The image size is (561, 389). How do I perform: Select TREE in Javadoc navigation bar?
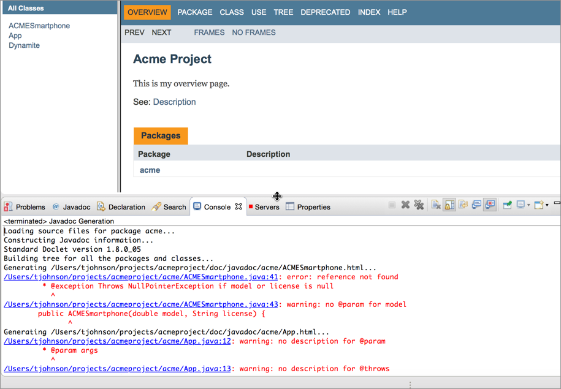click(283, 12)
